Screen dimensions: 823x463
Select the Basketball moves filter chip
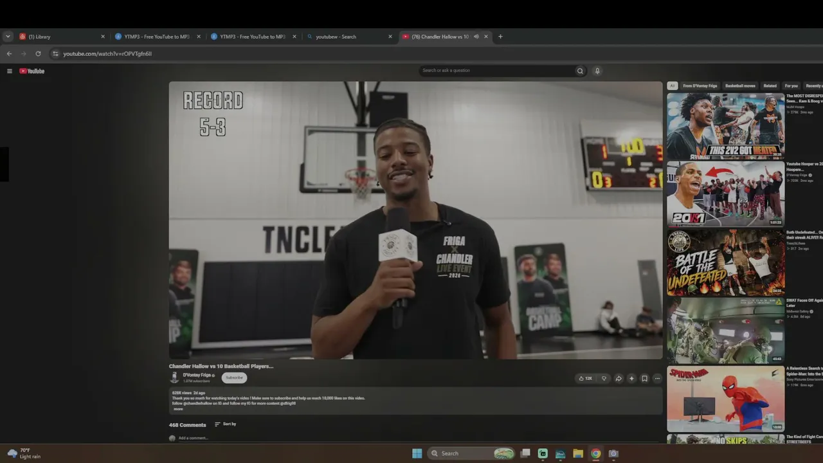(x=740, y=86)
